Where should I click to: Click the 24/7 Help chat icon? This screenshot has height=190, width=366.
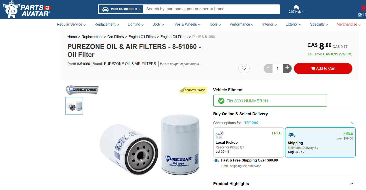tap(296, 7)
